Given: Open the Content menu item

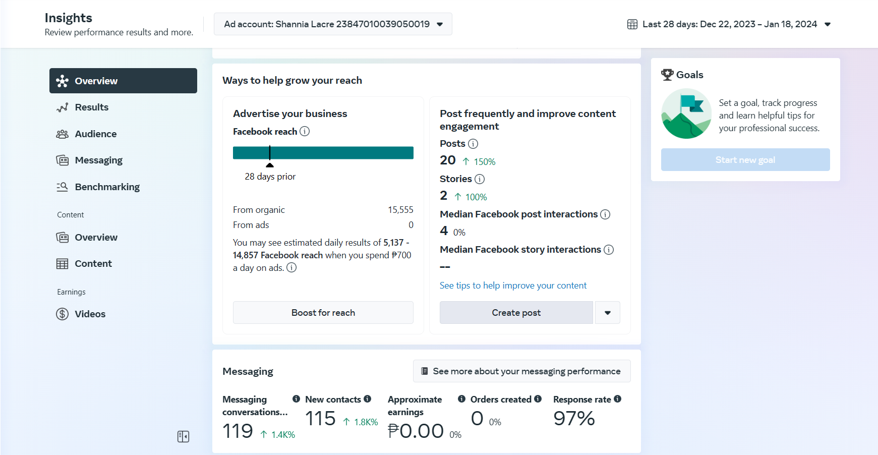Looking at the screenshot, I should 123,264.
